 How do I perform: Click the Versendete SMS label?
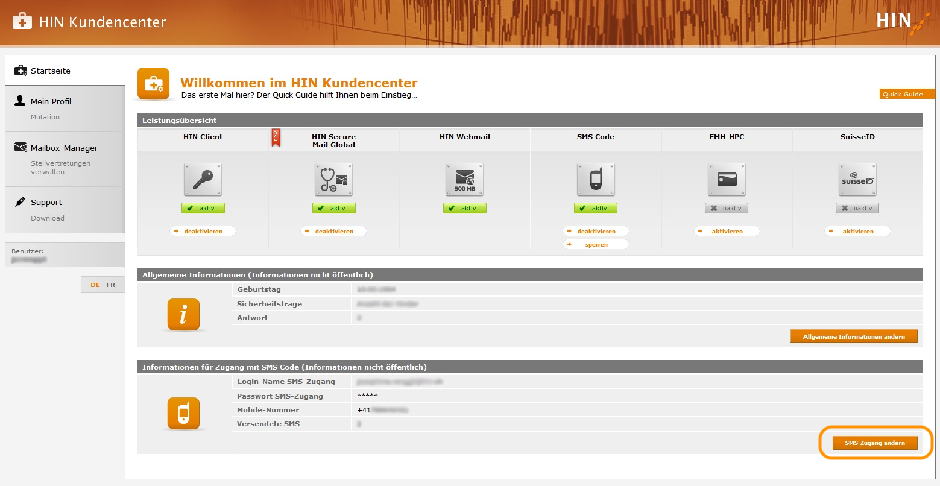click(268, 424)
